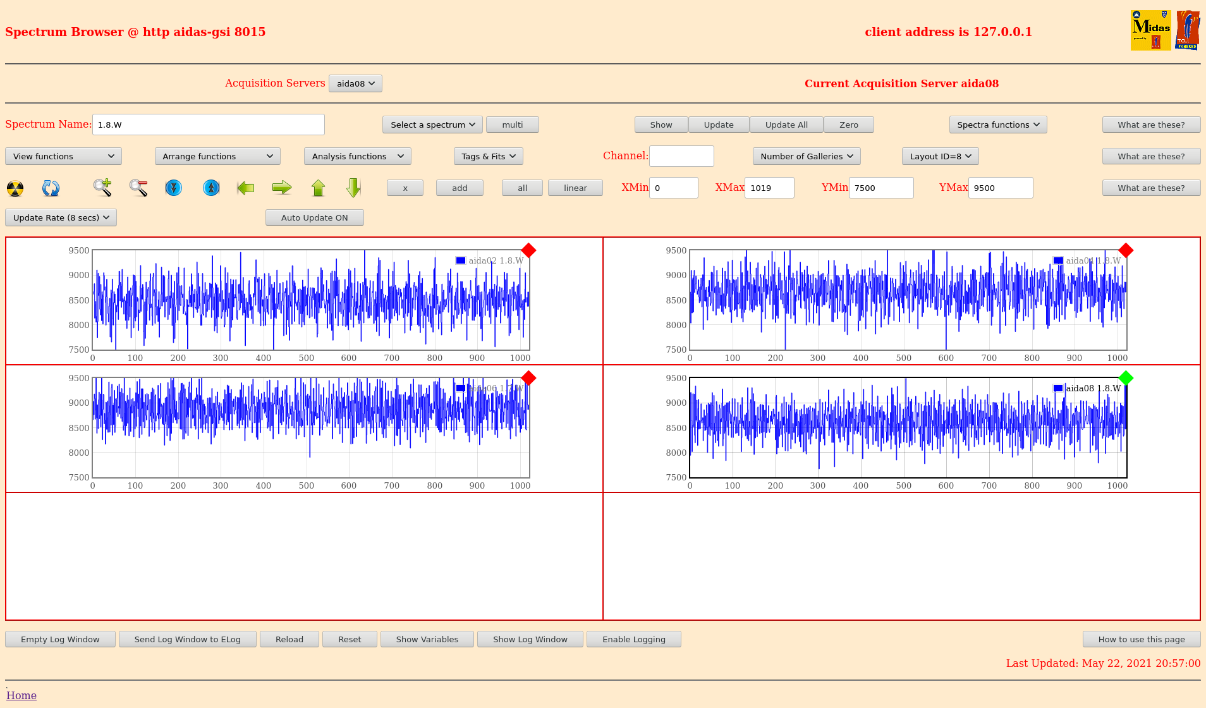This screenshot has width=1206, height=708.
Task: Zoom out with the magnifier minus icon
Action: coord(138,188)
